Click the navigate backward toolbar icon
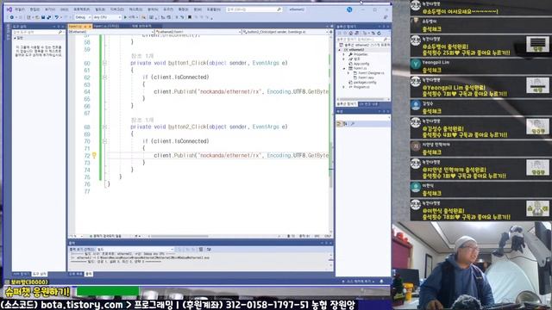 (12, 17)
